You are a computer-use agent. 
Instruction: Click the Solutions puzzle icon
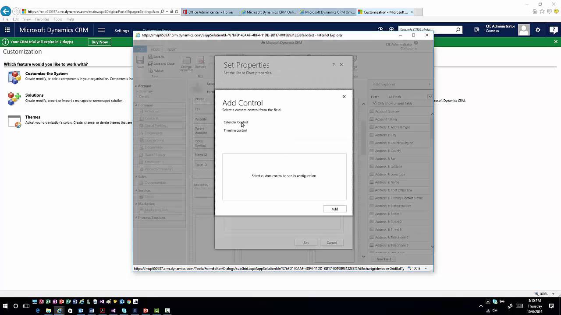click(x=14, y=99)
